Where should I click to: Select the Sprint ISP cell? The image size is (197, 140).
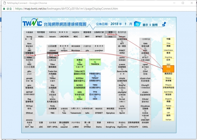[x=122, y=111]
